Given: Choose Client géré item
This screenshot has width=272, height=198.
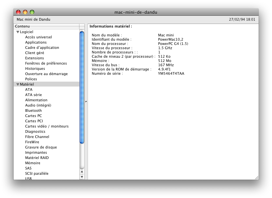Looking at the screenshot, I should (x=35, y=53).
